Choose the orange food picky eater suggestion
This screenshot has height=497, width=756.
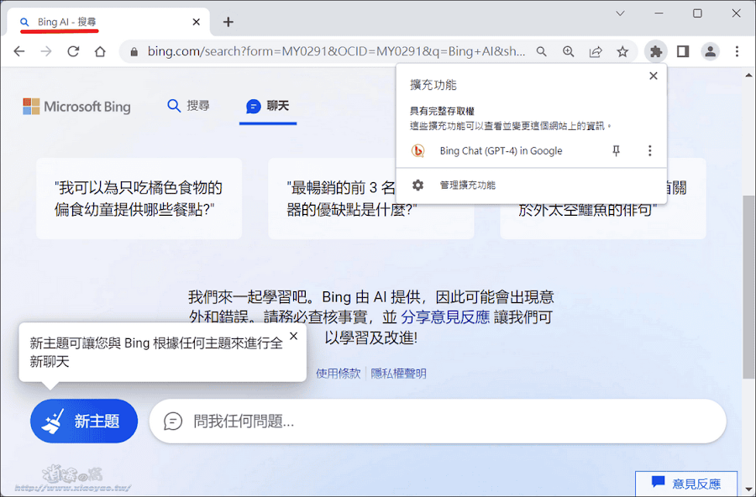click(139, 198)
